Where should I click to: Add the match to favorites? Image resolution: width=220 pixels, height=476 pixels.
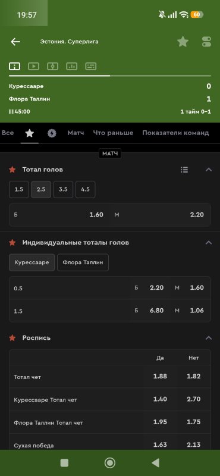[x=183, y=42]
